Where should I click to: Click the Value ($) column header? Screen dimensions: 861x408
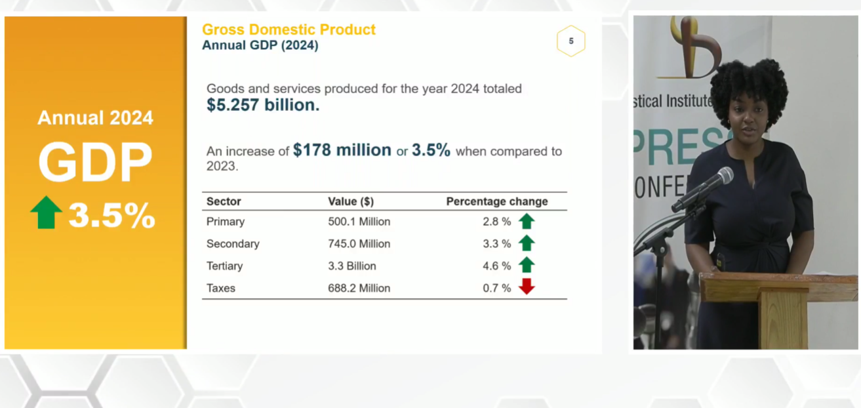click(351, 201)
